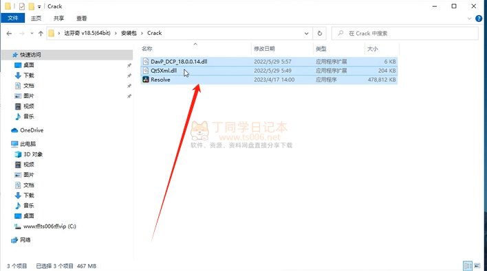Click the Back navigation arrow
Image resolution: width=487 pixels, height=271 pixels.
click(x=9, y=34)
